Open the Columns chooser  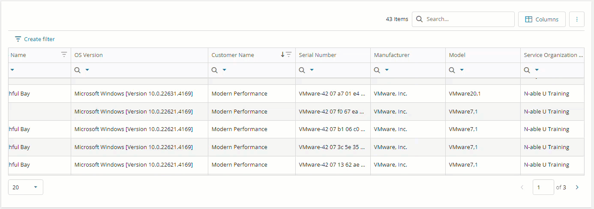[x=542, y=19]
